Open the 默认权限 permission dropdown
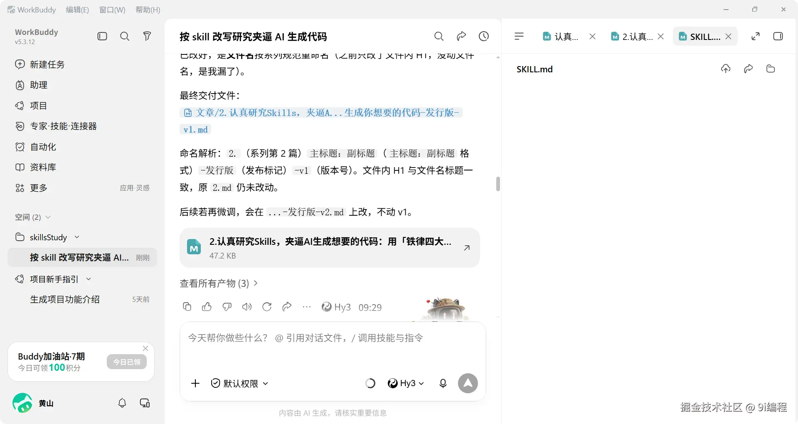The height and width of the screenshot is (424, 798). 239,383
